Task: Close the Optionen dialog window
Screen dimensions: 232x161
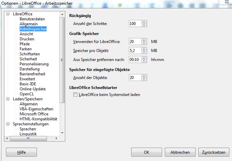Action: (227, 2)
